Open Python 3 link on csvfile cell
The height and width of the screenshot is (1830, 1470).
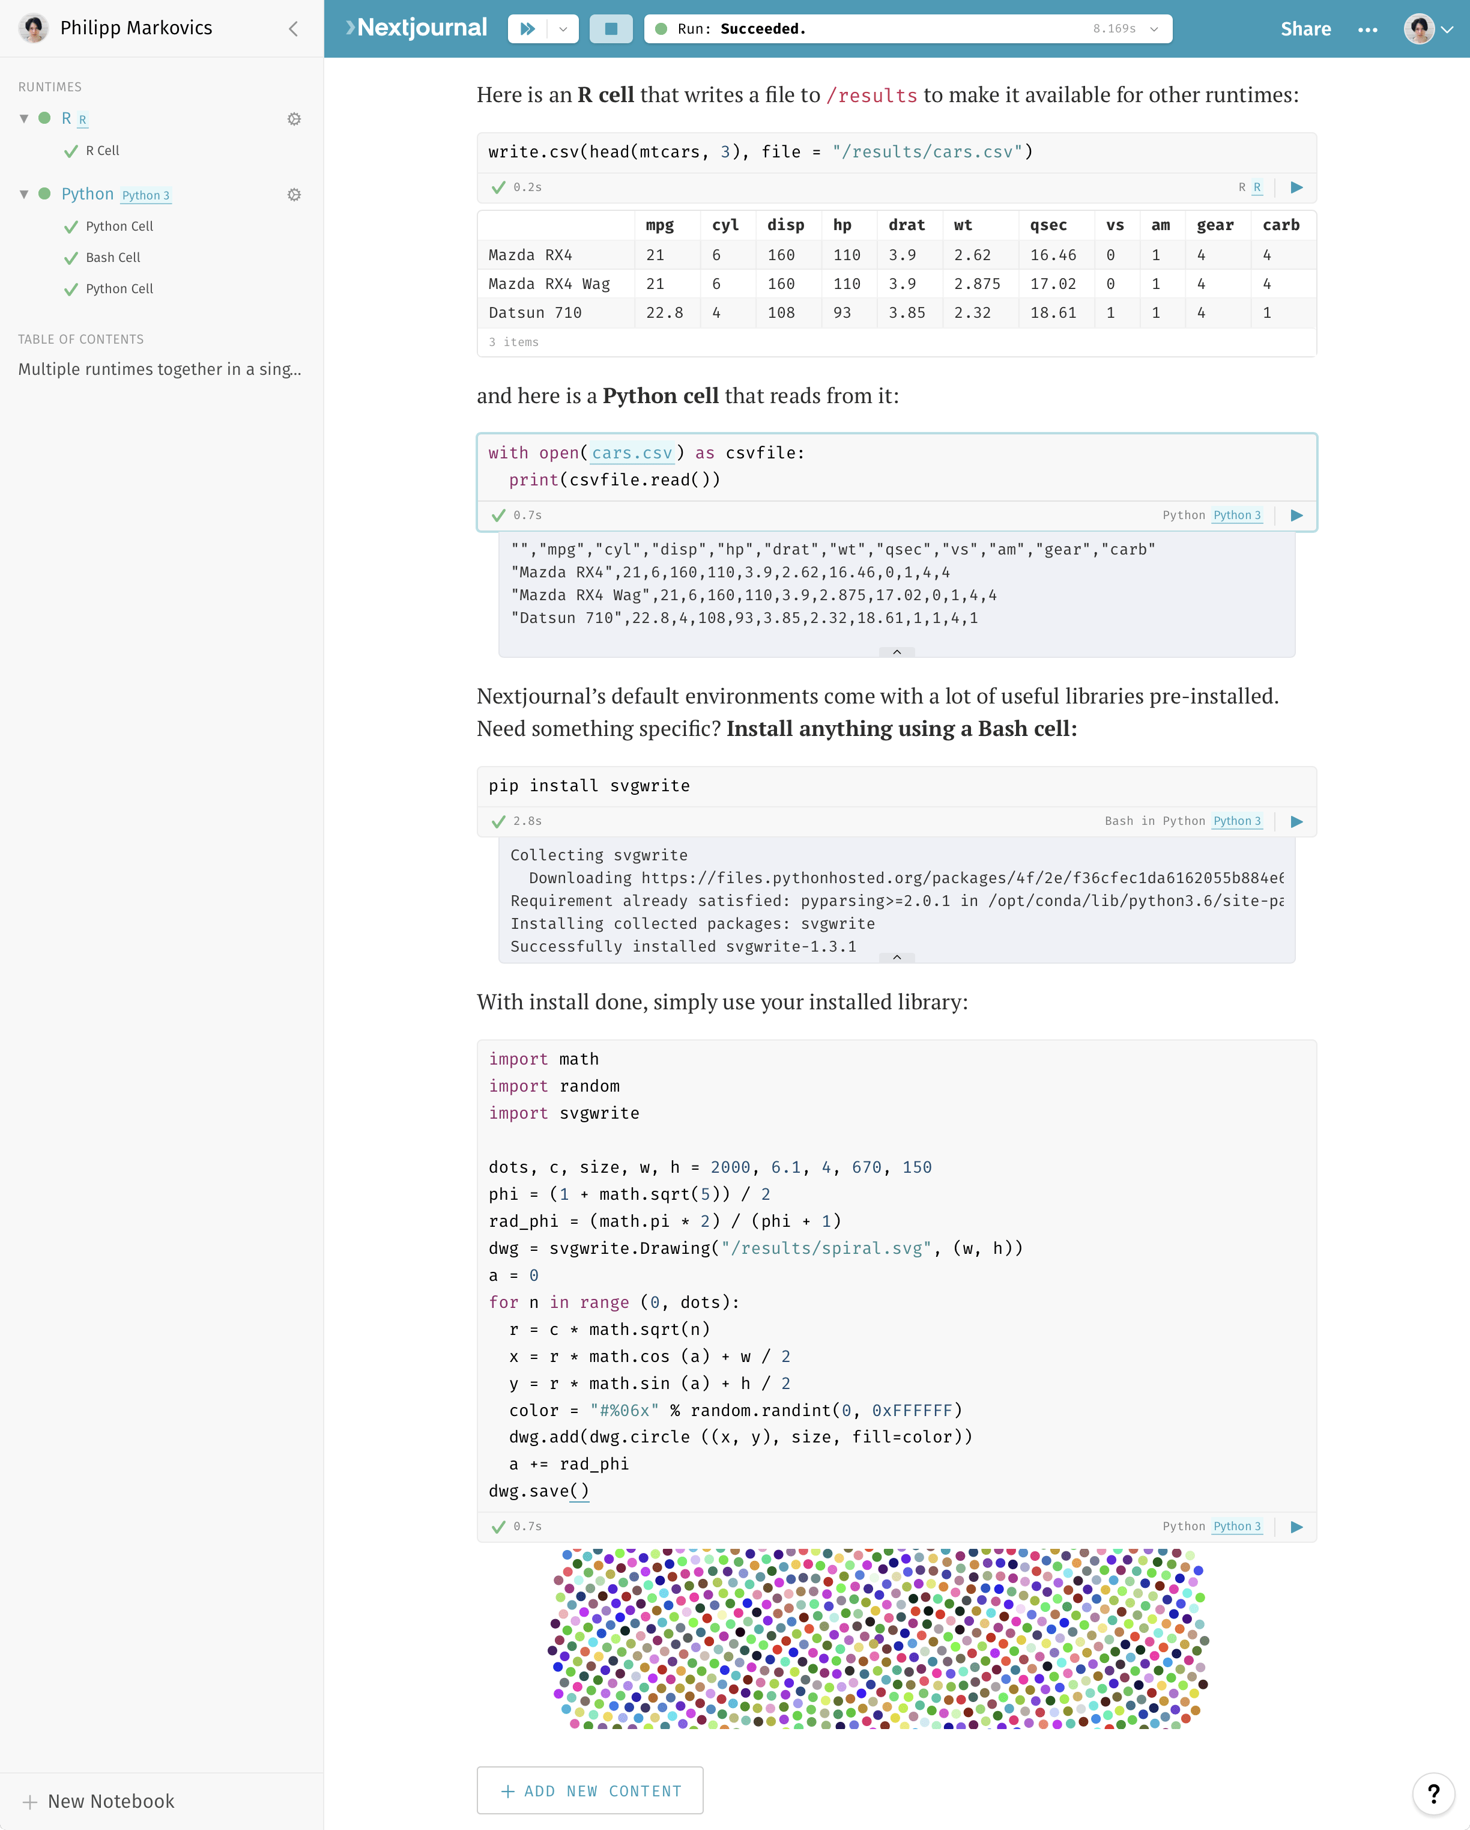click(x=1237, y=515)
